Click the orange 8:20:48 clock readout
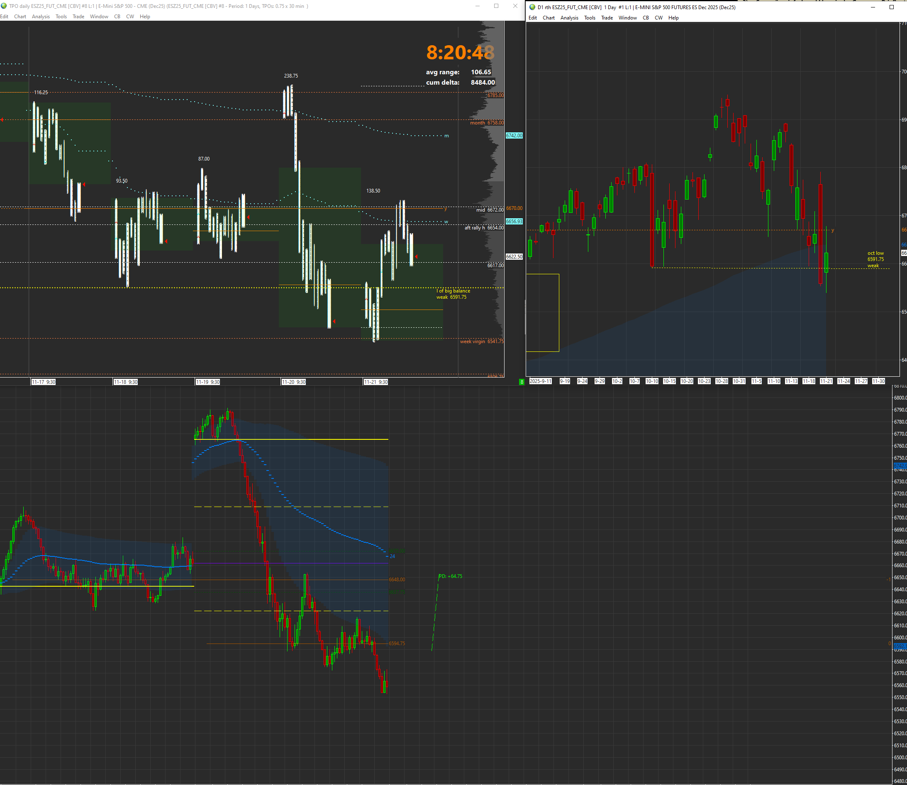The image size is (907, 785). coord(460,53)
